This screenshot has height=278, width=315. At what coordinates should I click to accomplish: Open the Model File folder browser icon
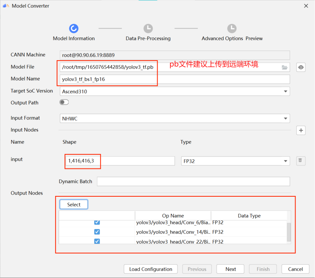285,67
